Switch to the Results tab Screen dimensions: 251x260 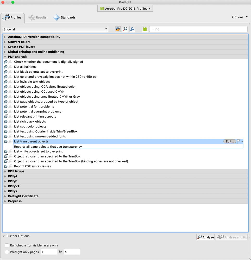pos(37,17)
